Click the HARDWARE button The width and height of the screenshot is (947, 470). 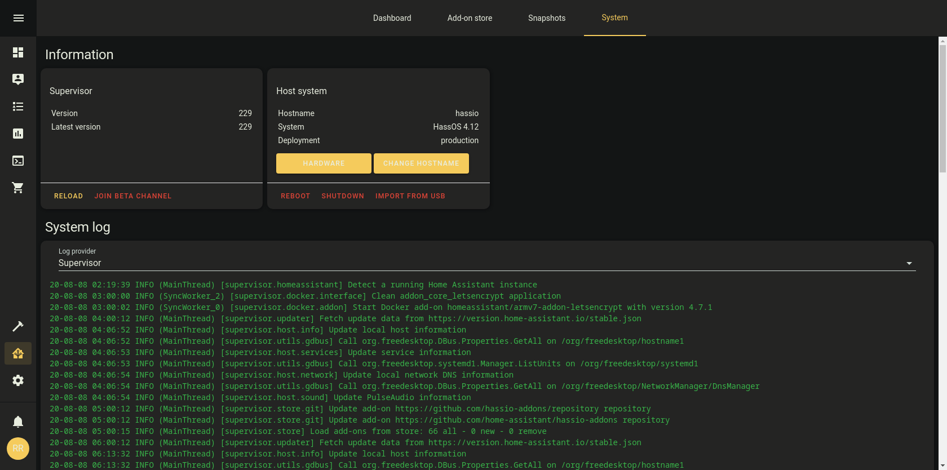tap(324, 163)
